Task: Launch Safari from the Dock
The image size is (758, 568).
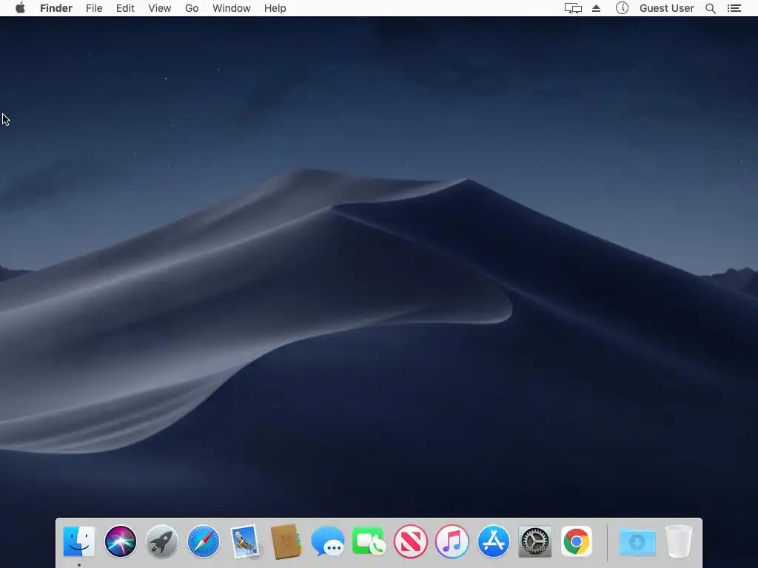Action: [x=204, y=541]
